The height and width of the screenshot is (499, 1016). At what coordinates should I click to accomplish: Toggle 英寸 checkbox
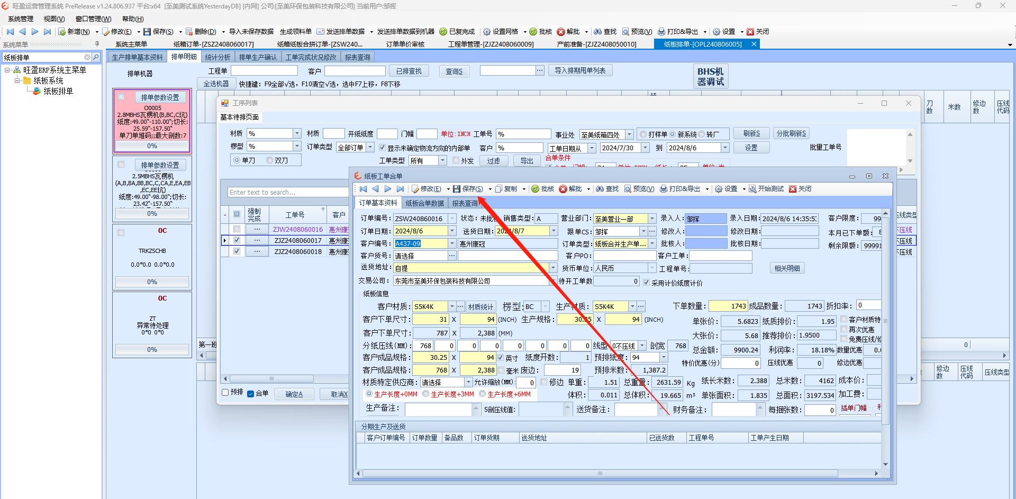(x=501, y=358)
